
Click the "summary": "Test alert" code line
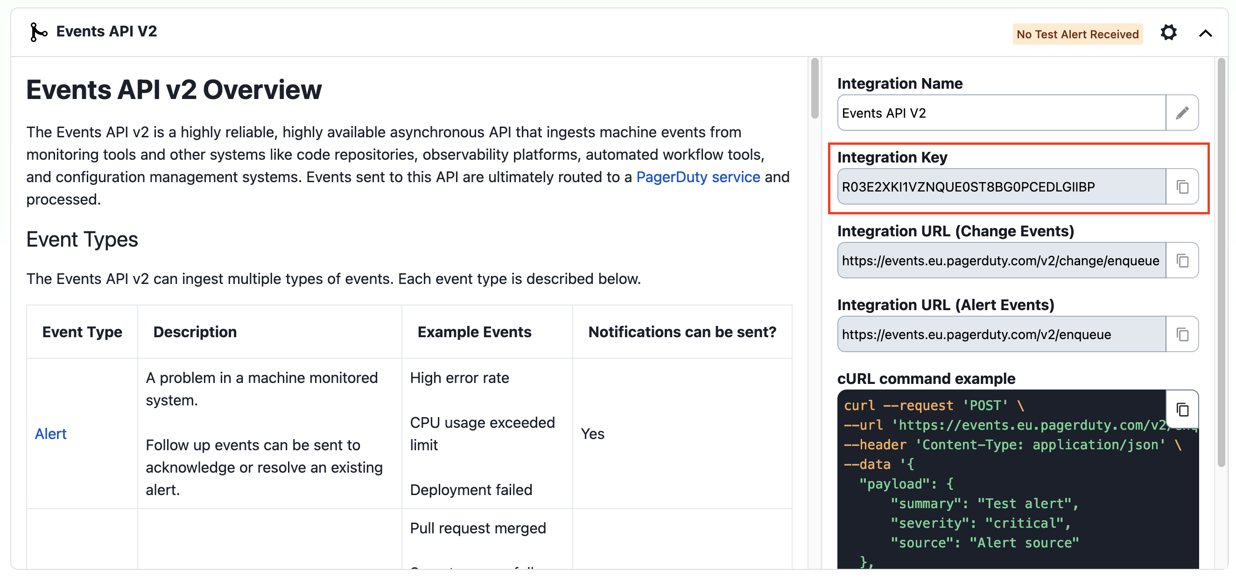pyautogui.click(x=984, y=503)
